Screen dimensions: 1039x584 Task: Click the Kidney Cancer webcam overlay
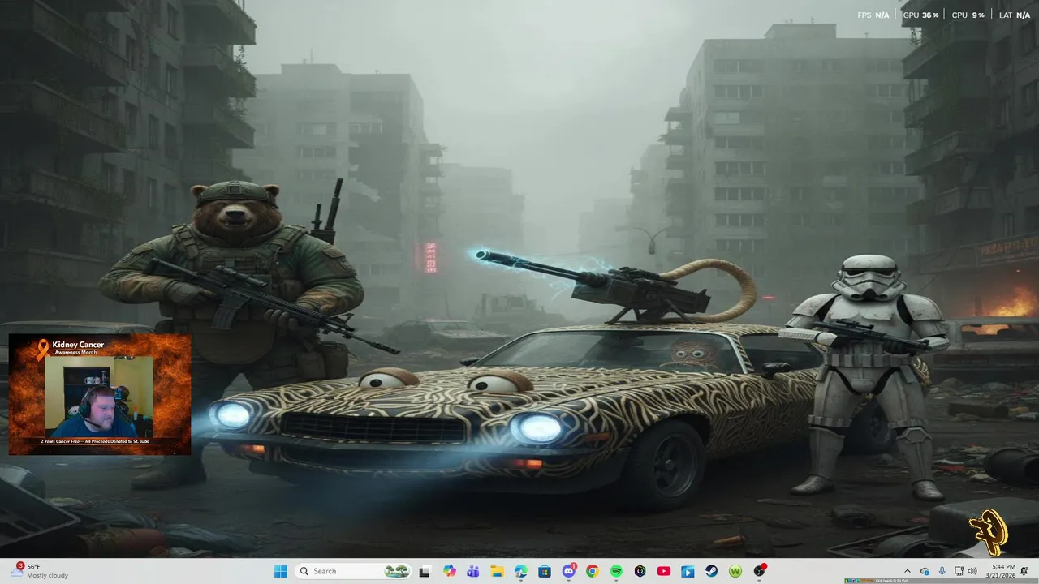100,394
